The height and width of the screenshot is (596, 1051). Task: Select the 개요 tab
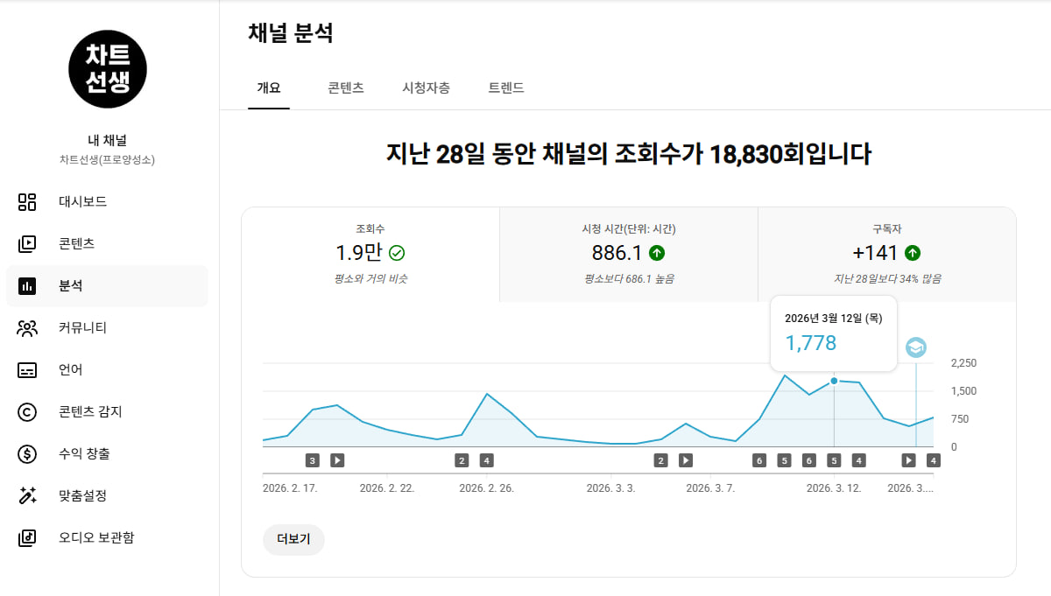pos(269,88)
